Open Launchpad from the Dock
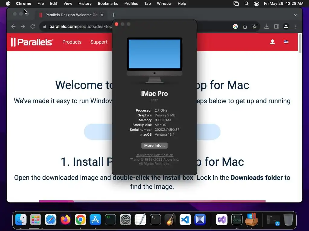 coord(36,219)
